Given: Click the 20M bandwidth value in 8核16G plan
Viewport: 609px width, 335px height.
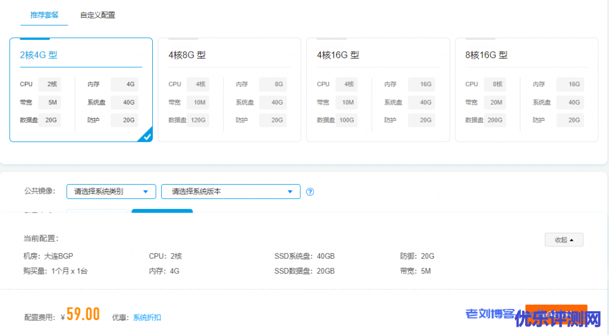Looking at the screenshot, I should (495, 102).
